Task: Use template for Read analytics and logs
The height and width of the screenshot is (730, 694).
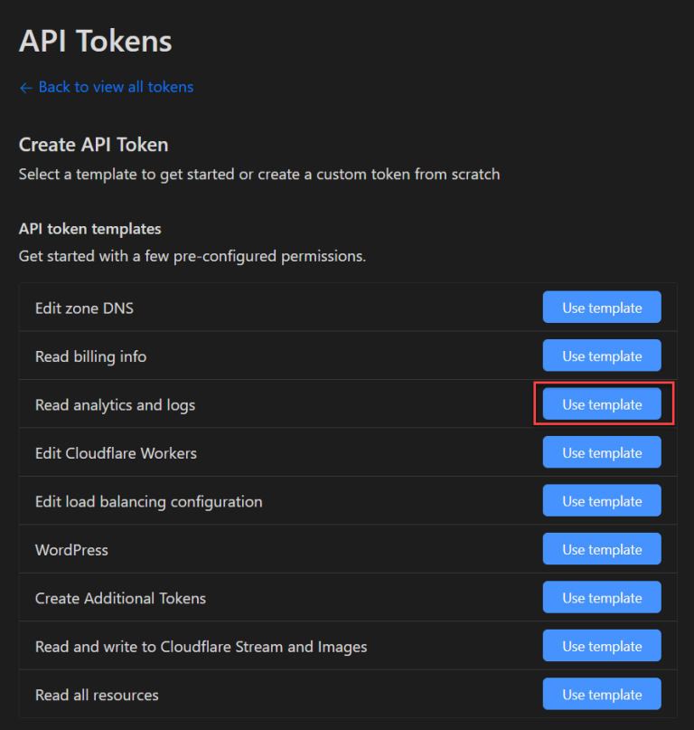Action: tap(601, 404)
